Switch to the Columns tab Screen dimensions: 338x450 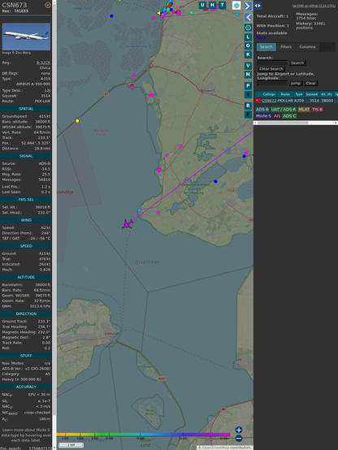pyautogui.click(x=307, y=47)
